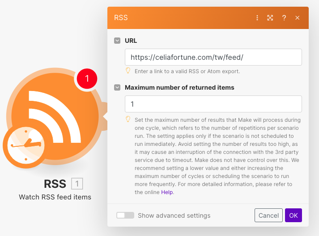Open the three-dot menu in RSS header
The width and height of the screenshot is (319, 236).
(257, 18)
